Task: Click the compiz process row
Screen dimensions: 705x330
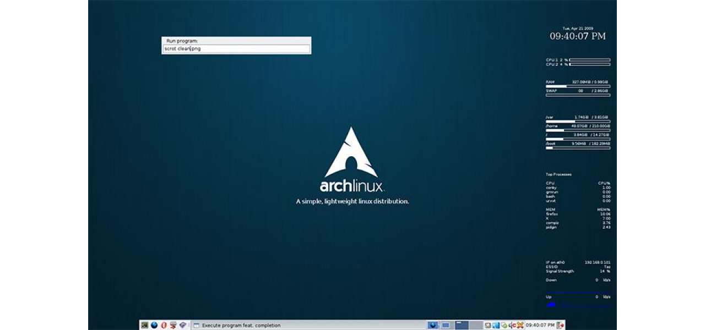Action: (578, 223)
